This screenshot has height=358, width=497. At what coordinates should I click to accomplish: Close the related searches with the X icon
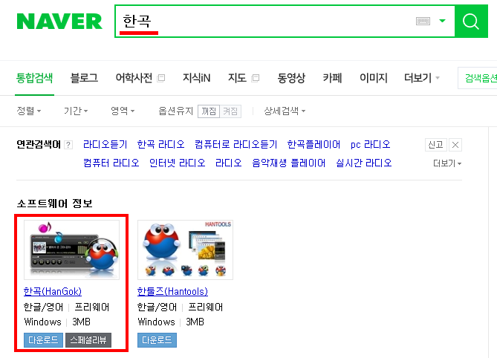pos(455,145)
